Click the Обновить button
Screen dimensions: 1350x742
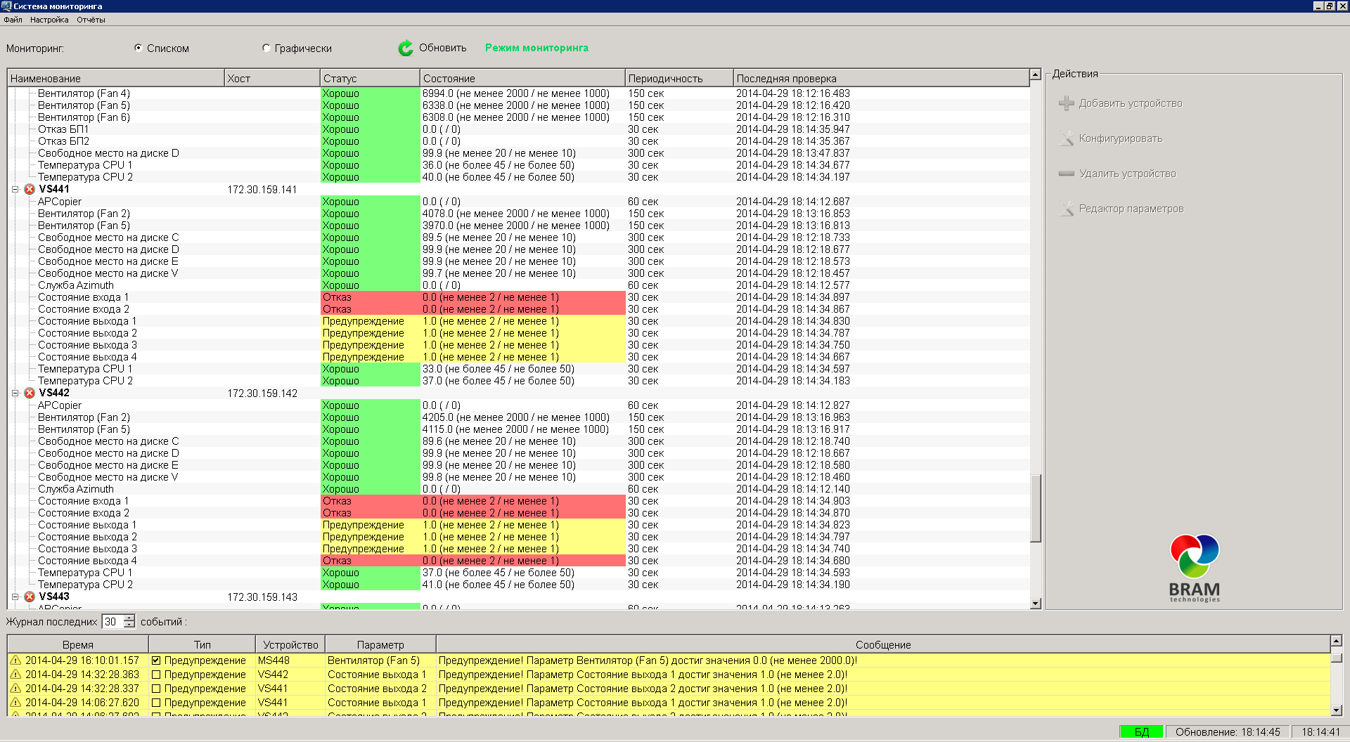click(x=432, y=48)
